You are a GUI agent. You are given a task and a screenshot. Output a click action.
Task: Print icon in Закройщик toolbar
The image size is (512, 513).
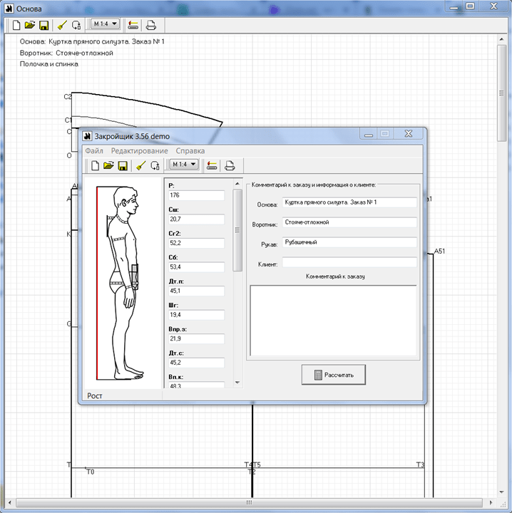230,165
